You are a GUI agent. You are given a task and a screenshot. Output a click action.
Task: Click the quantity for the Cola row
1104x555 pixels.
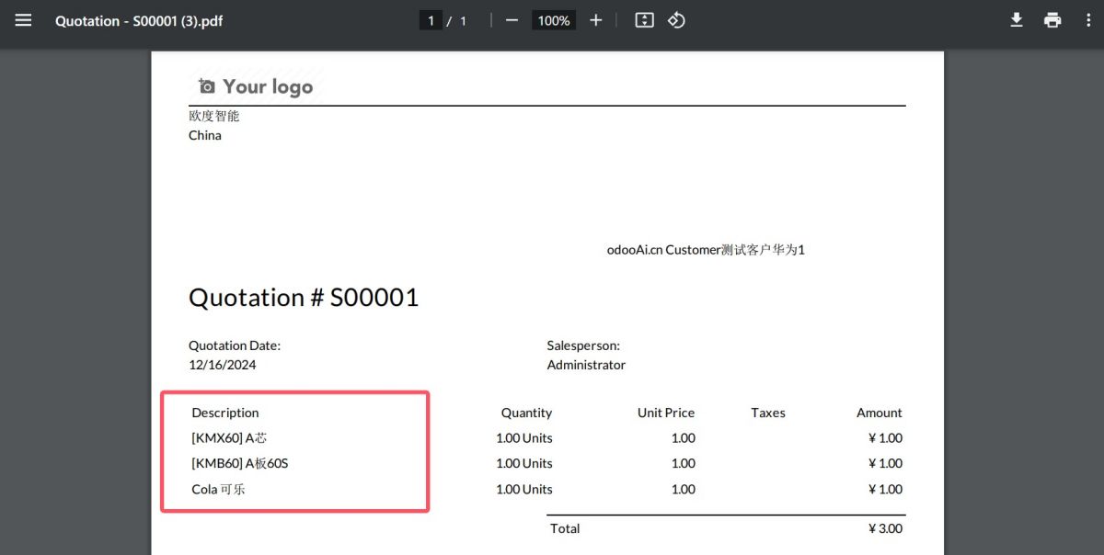[524, 489]
